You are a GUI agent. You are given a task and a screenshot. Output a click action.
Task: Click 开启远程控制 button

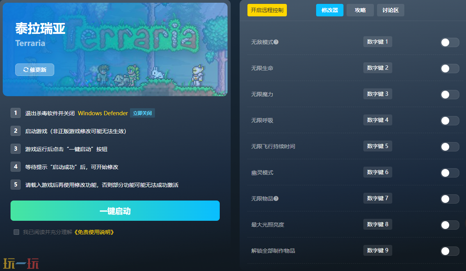click(267, 10)
